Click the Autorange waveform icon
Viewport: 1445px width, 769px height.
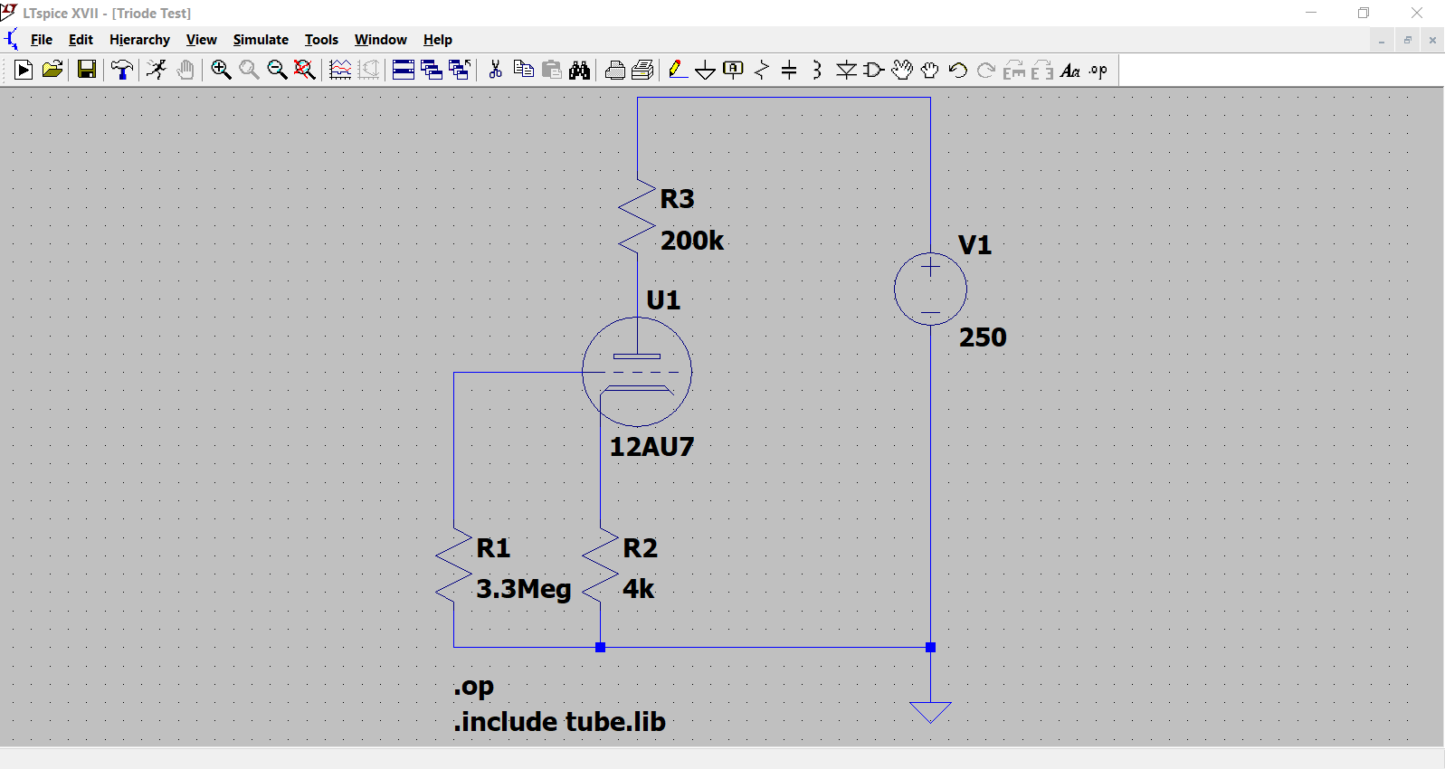coord(340,70)
